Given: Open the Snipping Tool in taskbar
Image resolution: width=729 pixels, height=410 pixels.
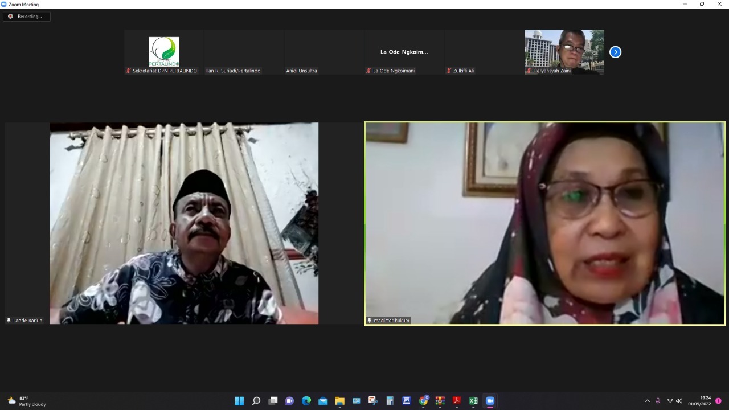Looking at the screenshot, I should coord(373,401).
